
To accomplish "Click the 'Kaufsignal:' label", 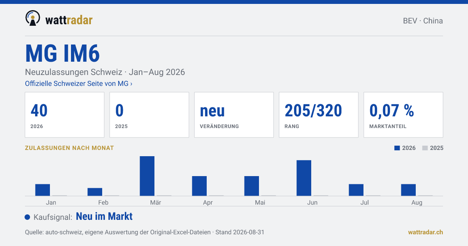I will [53, 217].
